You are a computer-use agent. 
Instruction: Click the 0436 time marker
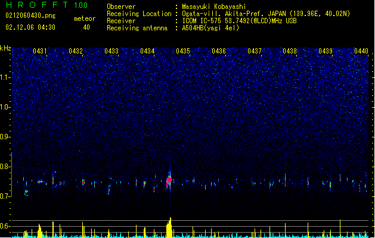pos(219,51)
